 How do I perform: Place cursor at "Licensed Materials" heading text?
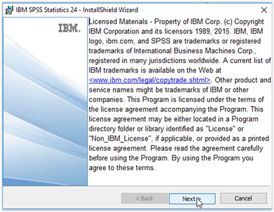[x=119, y=21]
